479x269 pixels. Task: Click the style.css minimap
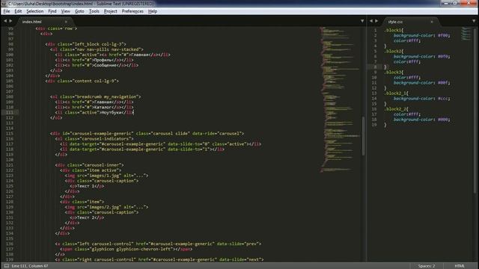tap(466, 34)
